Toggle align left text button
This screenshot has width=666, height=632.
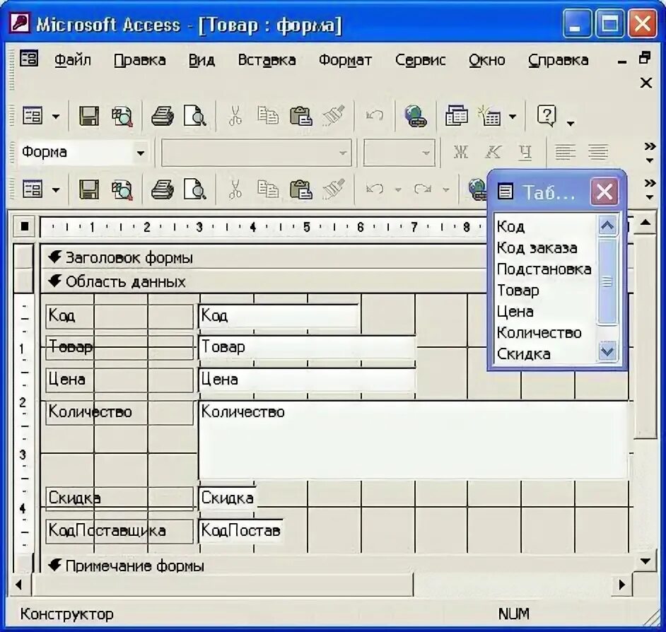click(x=566, y=152)
